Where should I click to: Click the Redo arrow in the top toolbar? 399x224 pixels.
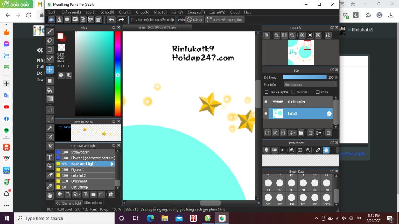122,19
